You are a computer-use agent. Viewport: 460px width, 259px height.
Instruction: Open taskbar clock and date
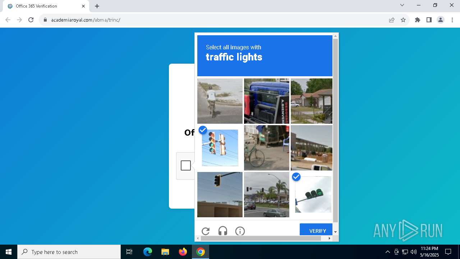429,252
